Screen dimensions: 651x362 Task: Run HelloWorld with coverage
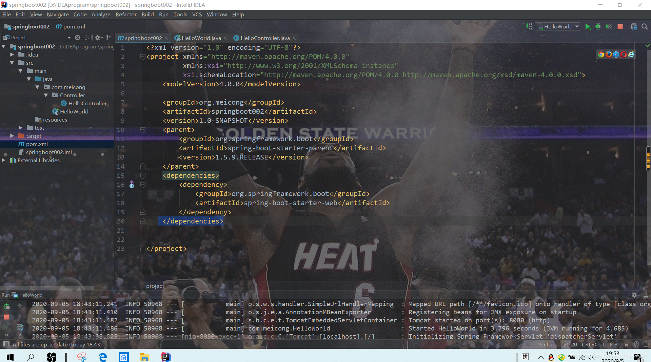[609, 26]
